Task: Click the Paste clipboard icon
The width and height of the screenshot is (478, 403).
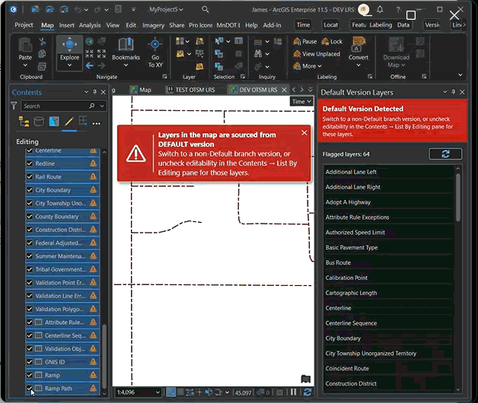Action: (x=25, y=45)
